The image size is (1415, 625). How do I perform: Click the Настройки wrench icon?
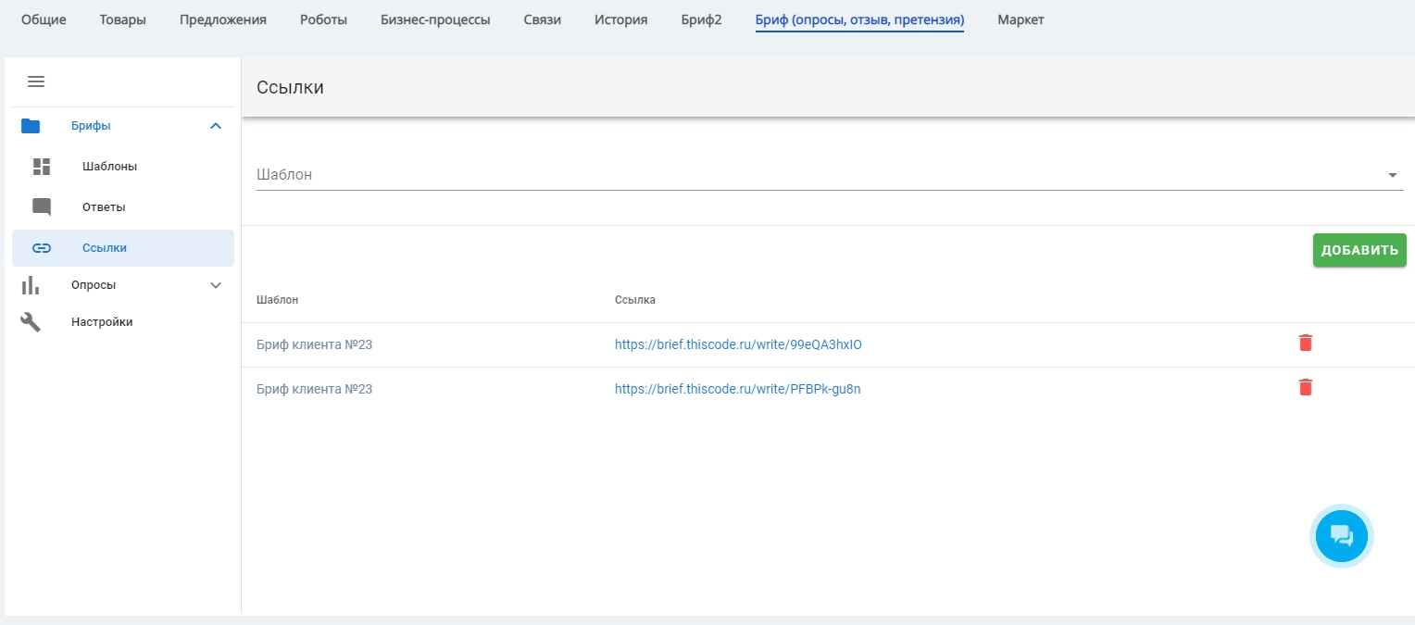31,322
